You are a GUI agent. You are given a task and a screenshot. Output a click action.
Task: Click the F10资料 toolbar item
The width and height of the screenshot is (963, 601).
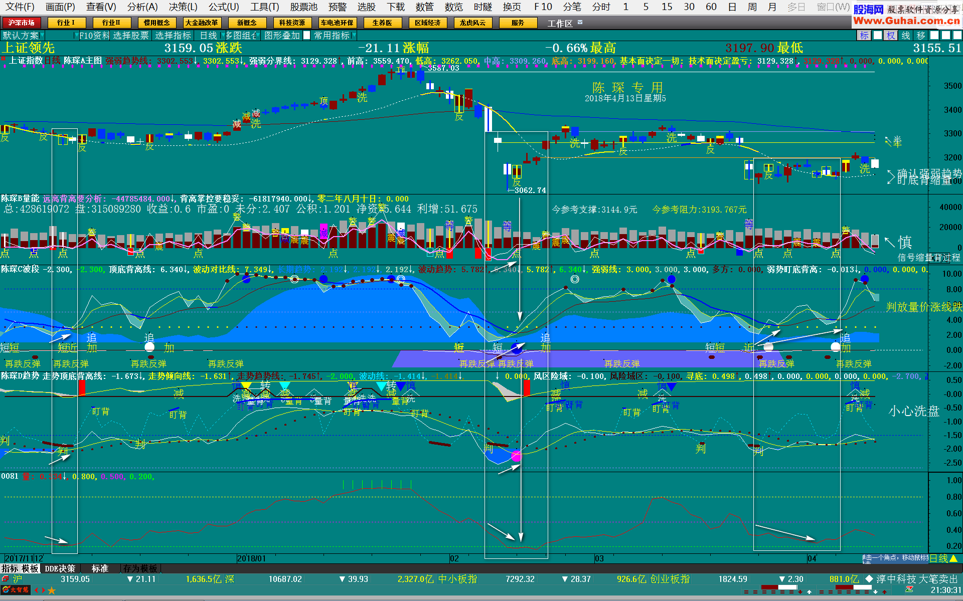[x=94, y=36]
